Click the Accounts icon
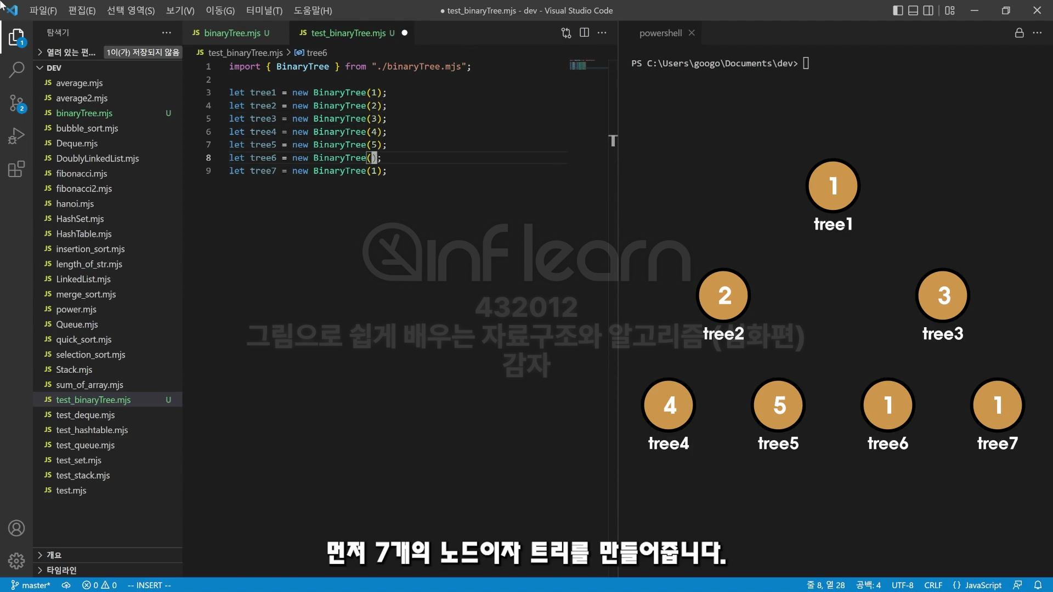The width and height of the screenshot is (1053, 592). (16, 528)
